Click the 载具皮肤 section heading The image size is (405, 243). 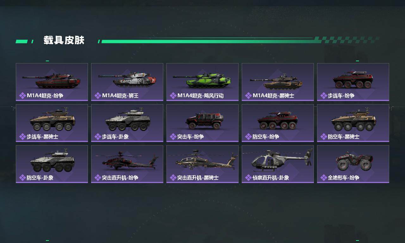64,40
